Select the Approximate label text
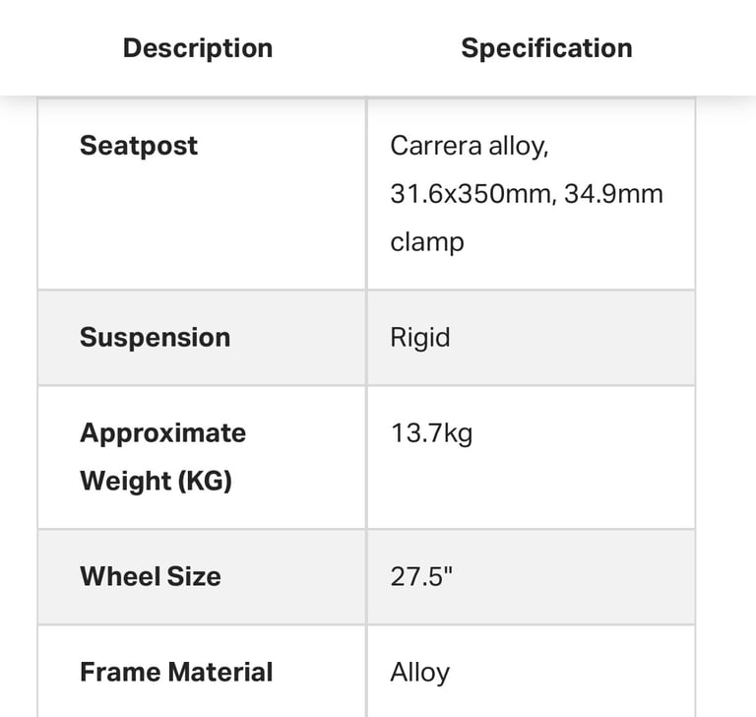The height and width of the screenshot is (717, 756). [x=163, y=432]
